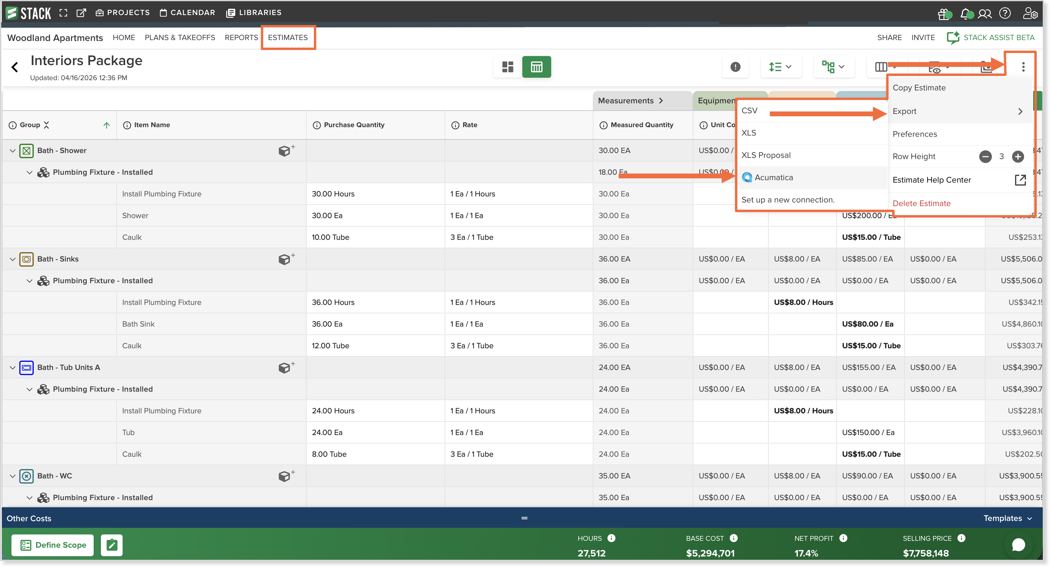Screen dimensions: 1050x567
Task: Click the alert exclamation icon in toolbar
Action: 735,67
